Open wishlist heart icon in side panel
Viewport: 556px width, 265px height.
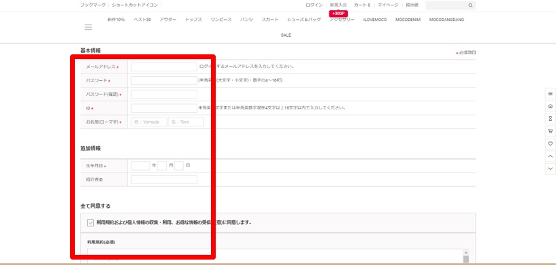tap(550, 144)
